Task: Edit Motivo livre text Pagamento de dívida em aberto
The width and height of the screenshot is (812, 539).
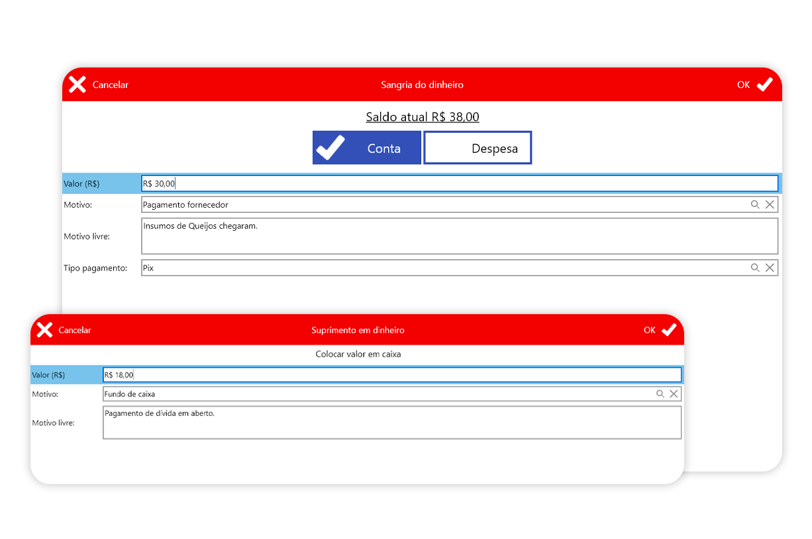Action: click(x=392, y=423)
